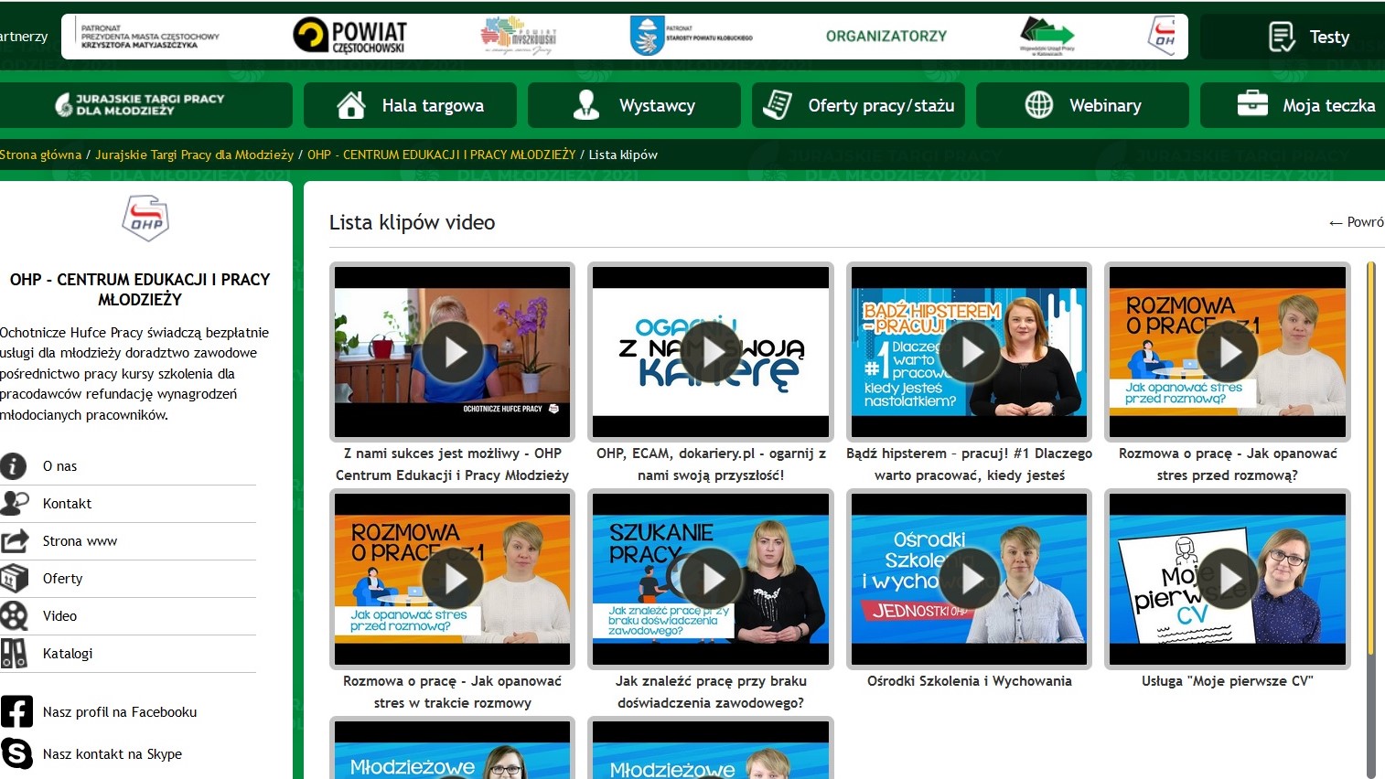Image resolution: width=1385 pixels, height=779 pixels.
Task: Open the Kontakt sidebar link
Action: 67,504
